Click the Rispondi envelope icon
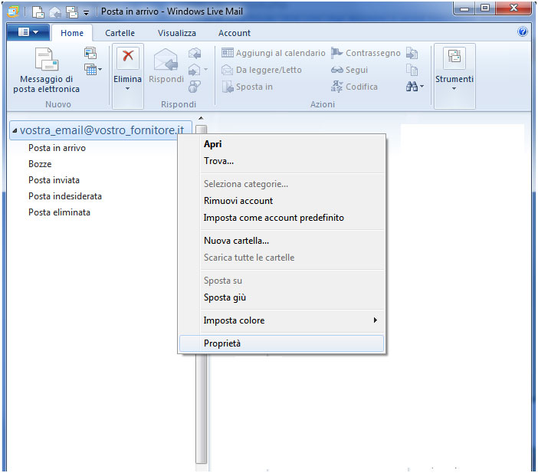The width and height of the screenshot is (538, 473). (x=166, y=60)
